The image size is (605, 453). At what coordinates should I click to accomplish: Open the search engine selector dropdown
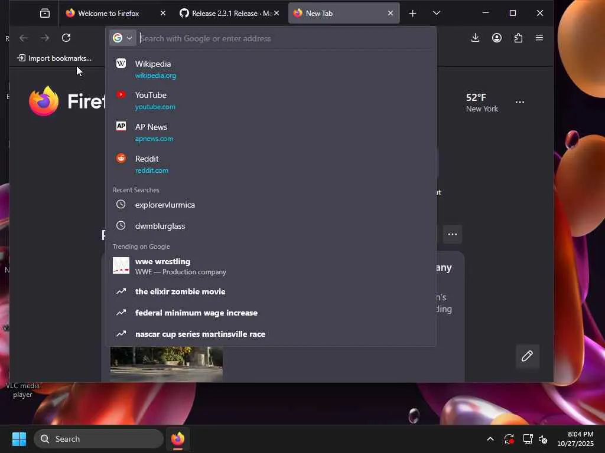click(123, 38)
